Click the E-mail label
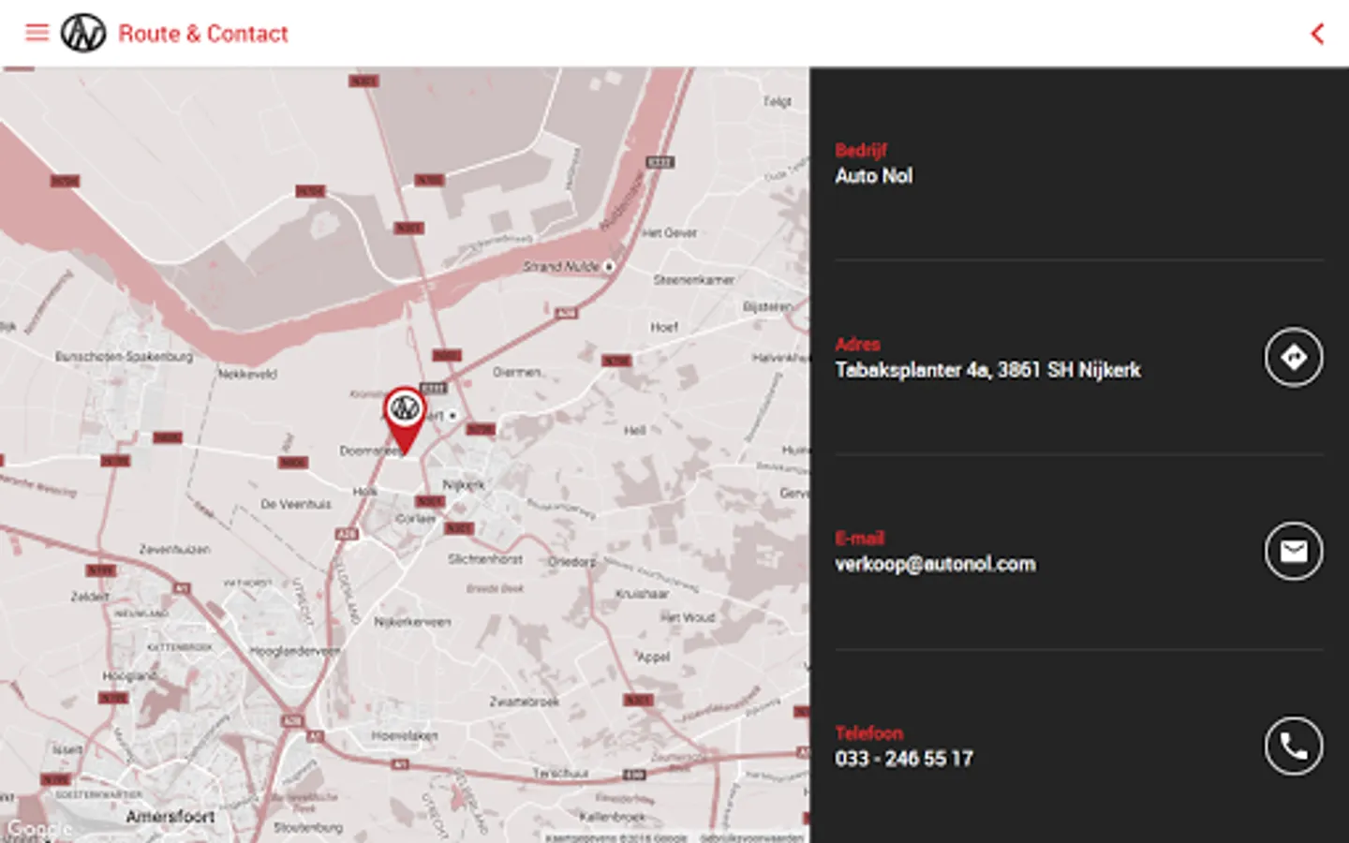The width and height of the screenshot is (1349, 843). [x=859, y=538]
